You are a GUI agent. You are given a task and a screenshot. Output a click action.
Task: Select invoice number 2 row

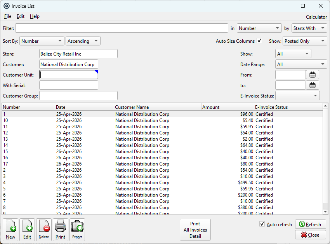(162, 170)
